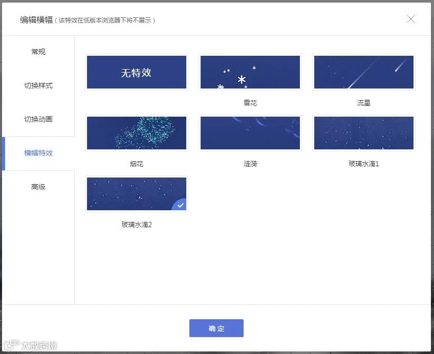Select the 雪花 snowflake effect thumbnail
Screen dimensions: 434x354
[x=250, y=72]
